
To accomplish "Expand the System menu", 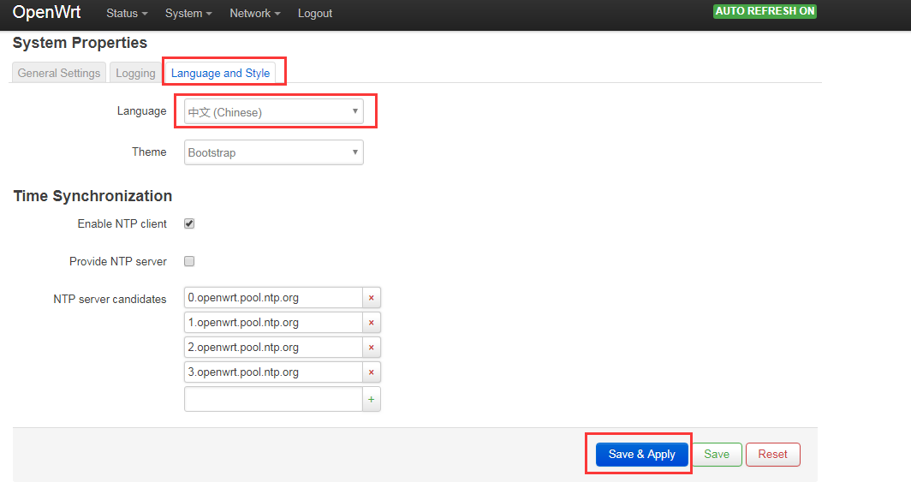I will pos(188,14).
